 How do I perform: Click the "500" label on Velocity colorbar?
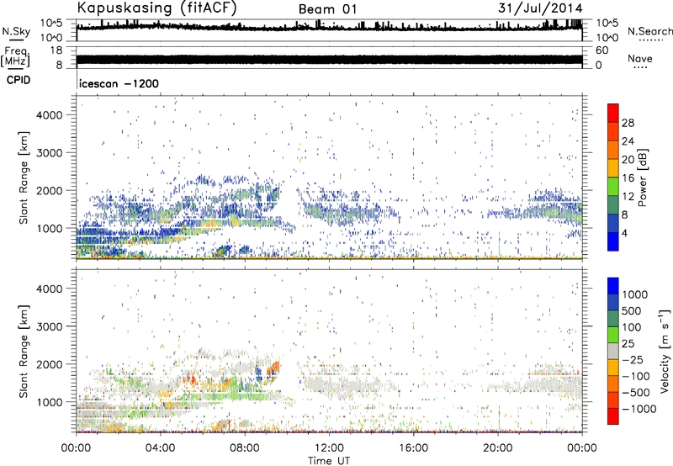(632, 310)
